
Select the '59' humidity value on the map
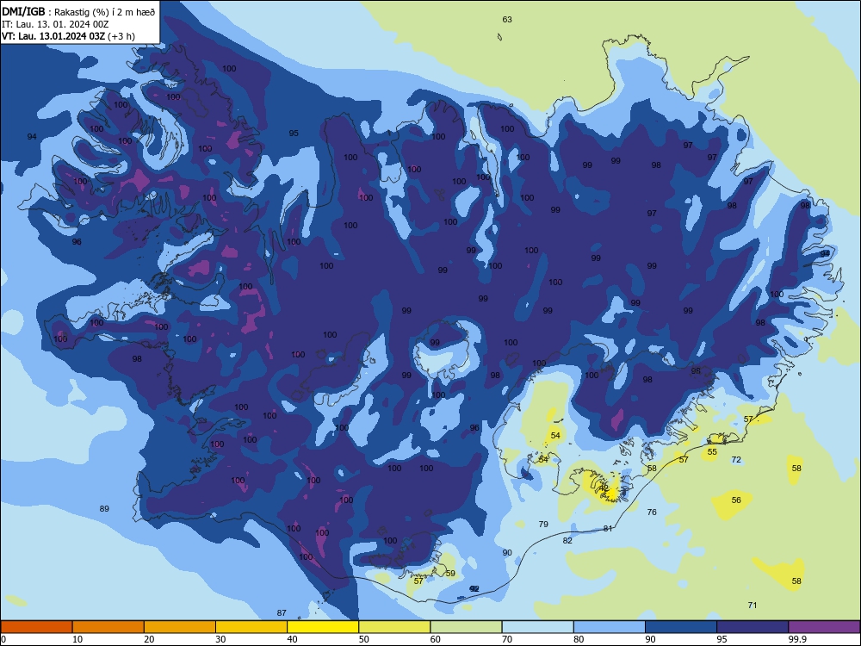pyautogui.click(x=450, y=574)
